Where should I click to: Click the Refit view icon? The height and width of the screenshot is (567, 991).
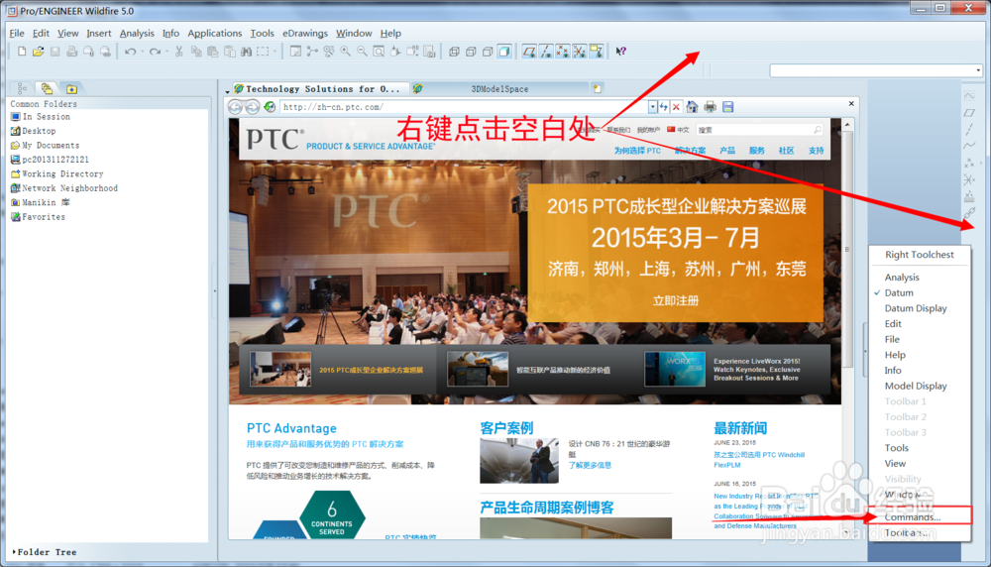pyautogui.click(x=379, y=52)
